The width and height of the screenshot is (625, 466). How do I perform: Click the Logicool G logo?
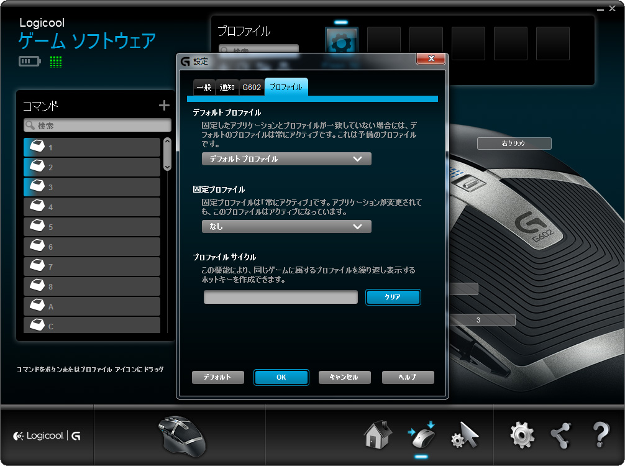[47, 436]
